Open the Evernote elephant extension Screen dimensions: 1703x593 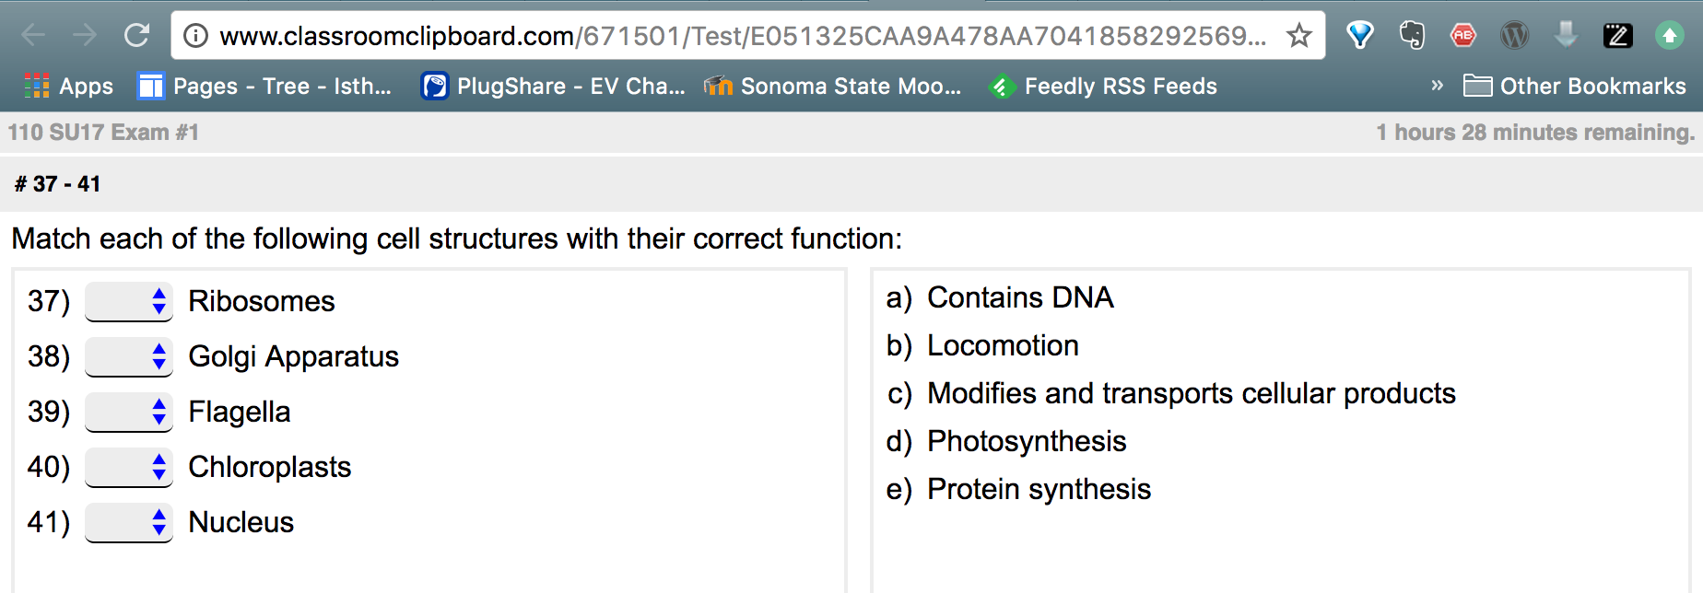pyautogui.click(x=1411, y=36)
